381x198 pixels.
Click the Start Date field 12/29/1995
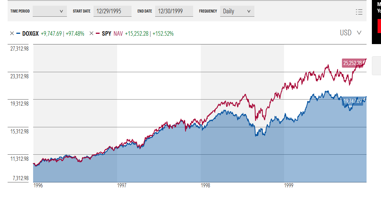[113, 11]
